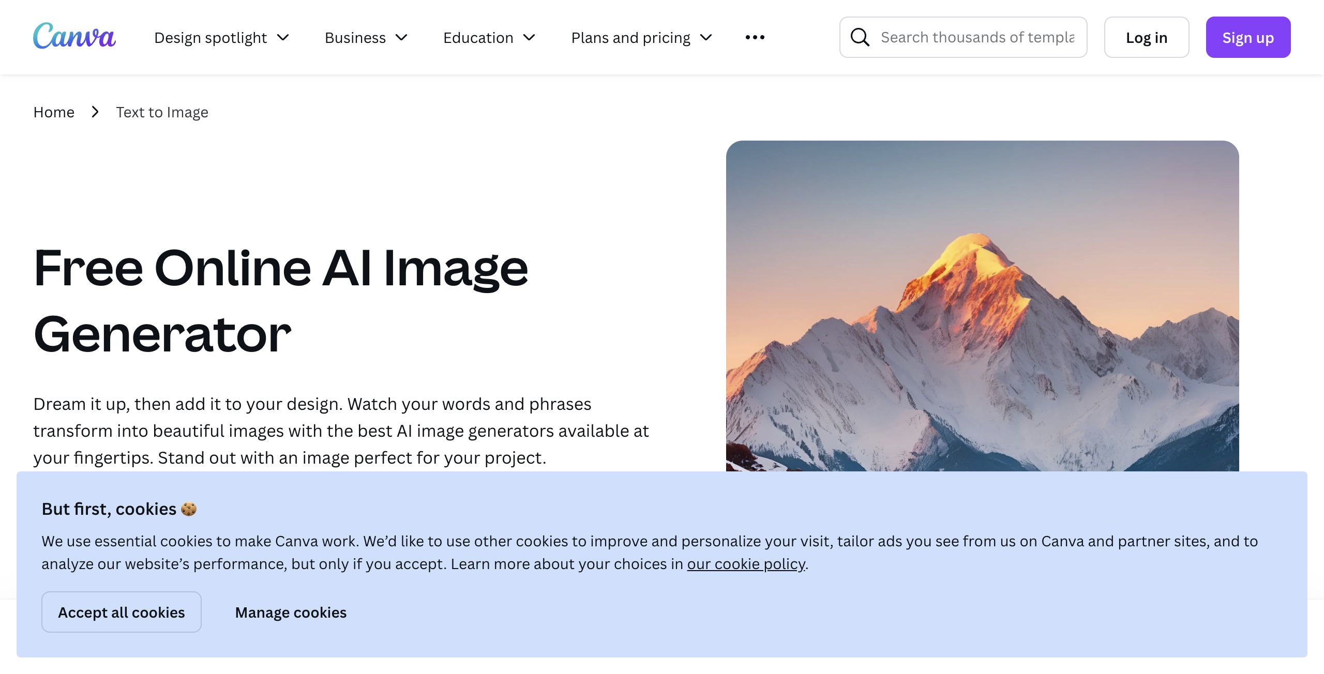The width and height of the screenshot is (1324, 674).
Task: Click the search magnifier icon
Action: click(860, 37)
